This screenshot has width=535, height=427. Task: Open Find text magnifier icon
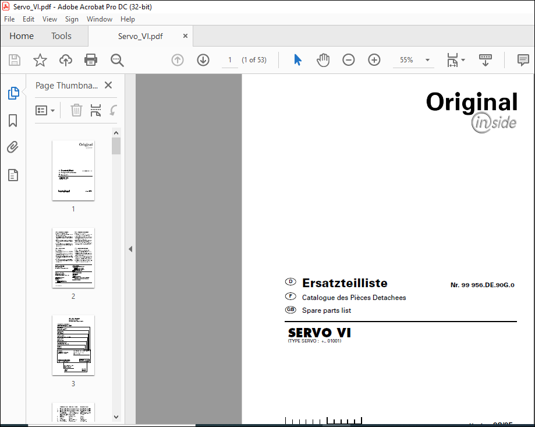117,60
